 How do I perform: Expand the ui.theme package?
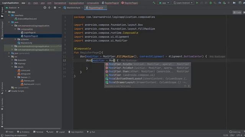coord(15,40)
